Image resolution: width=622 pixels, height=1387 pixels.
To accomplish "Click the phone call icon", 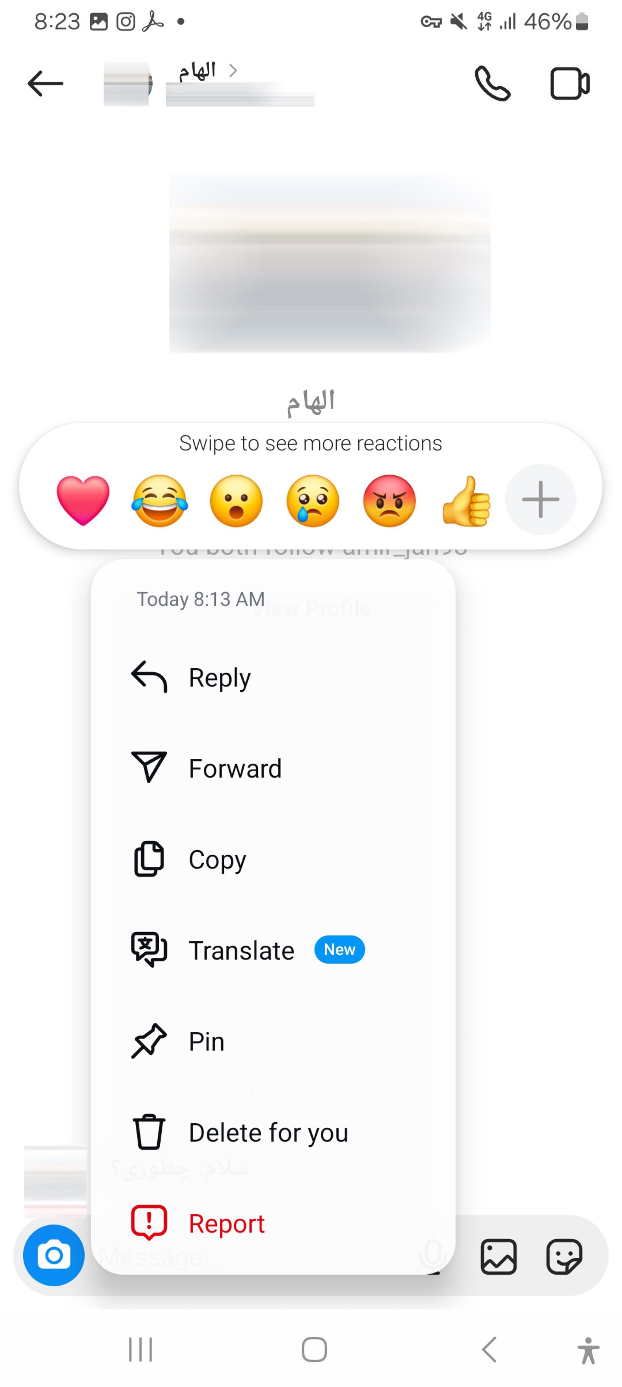I will 492,83.
